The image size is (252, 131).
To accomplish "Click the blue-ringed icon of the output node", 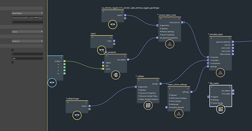I will coord(52,83).
